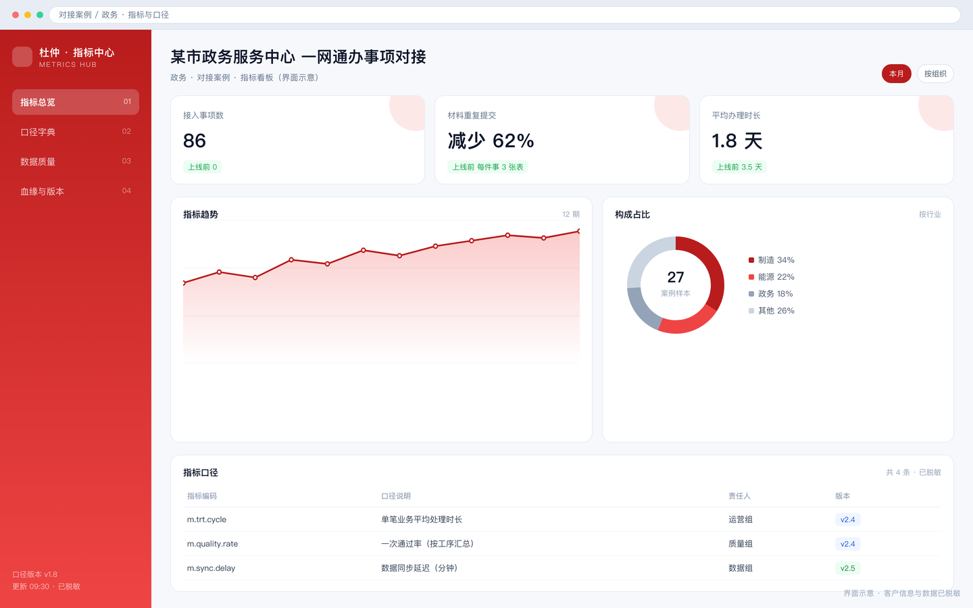
Task: Click 单笔业务平均处理时长 description cell
Action: [422, 520]
